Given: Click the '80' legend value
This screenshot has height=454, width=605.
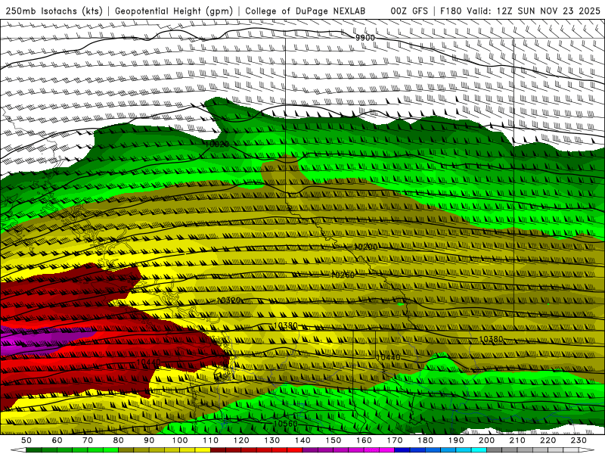Looking at the screenshot, I should coord(119,440).
